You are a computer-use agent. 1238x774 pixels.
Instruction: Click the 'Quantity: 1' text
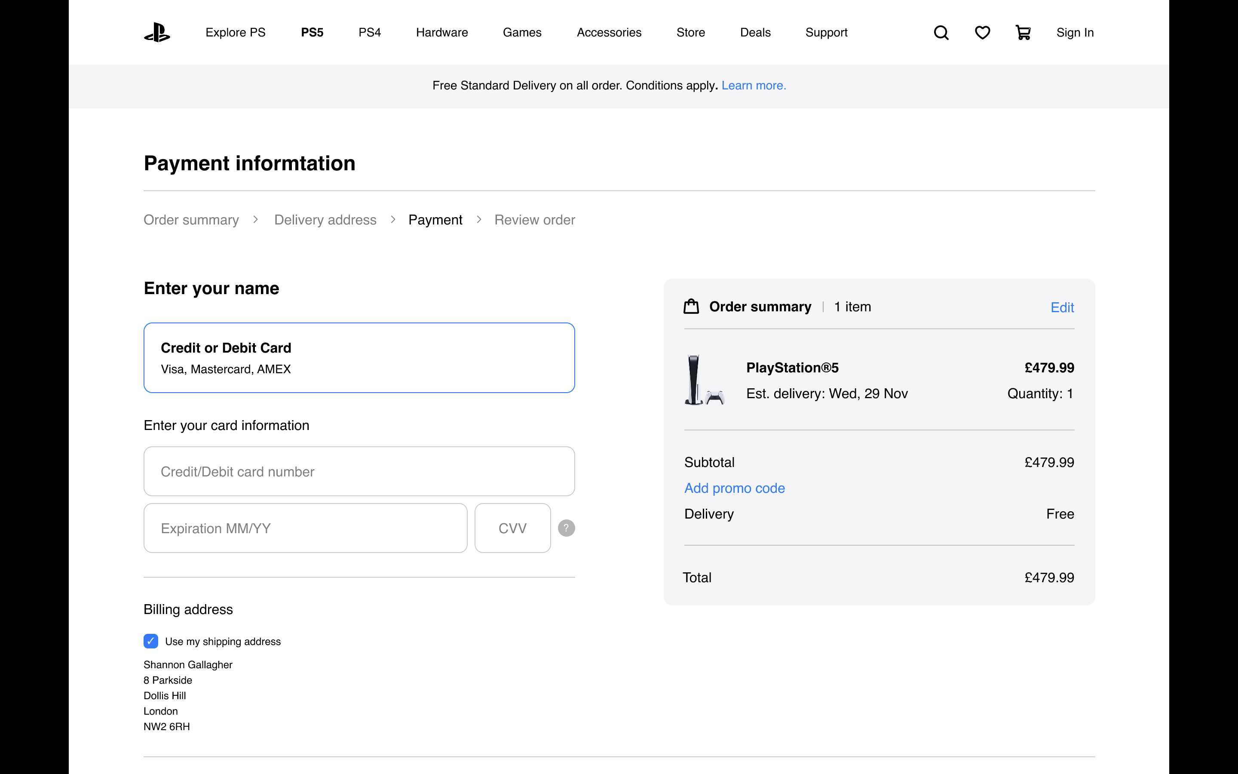tap(1040, 393)
